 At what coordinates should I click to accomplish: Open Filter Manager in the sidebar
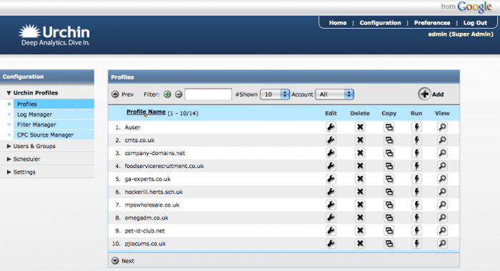[54, 124]
